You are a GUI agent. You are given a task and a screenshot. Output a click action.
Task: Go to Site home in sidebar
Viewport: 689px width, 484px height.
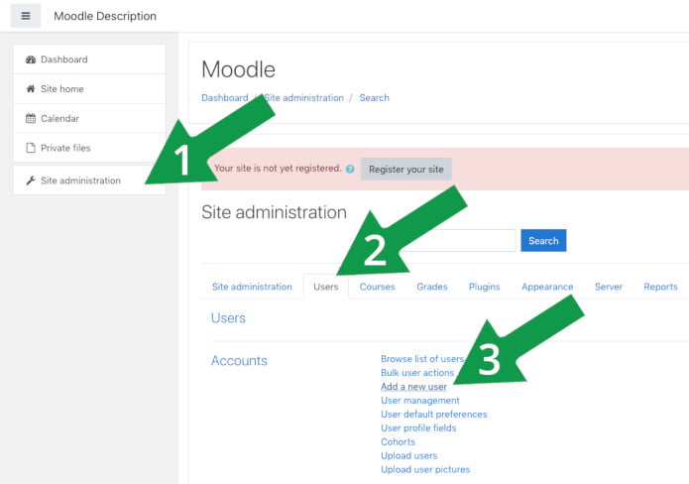(x=89, y=89)
